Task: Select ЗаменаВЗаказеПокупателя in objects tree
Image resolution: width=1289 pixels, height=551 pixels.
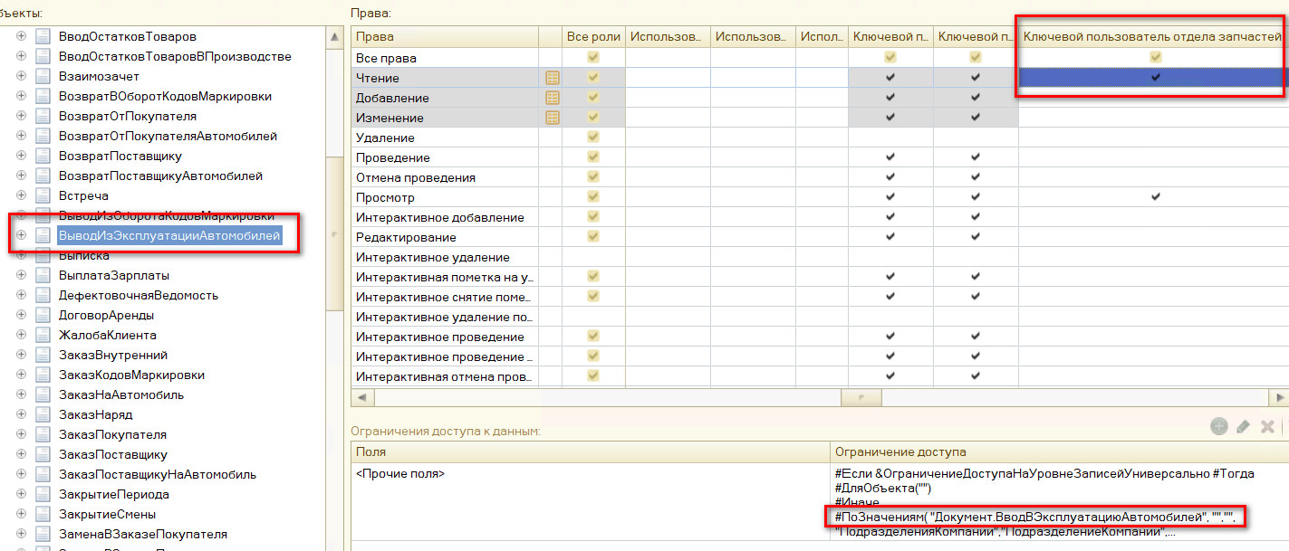Action: coord(143,534)
